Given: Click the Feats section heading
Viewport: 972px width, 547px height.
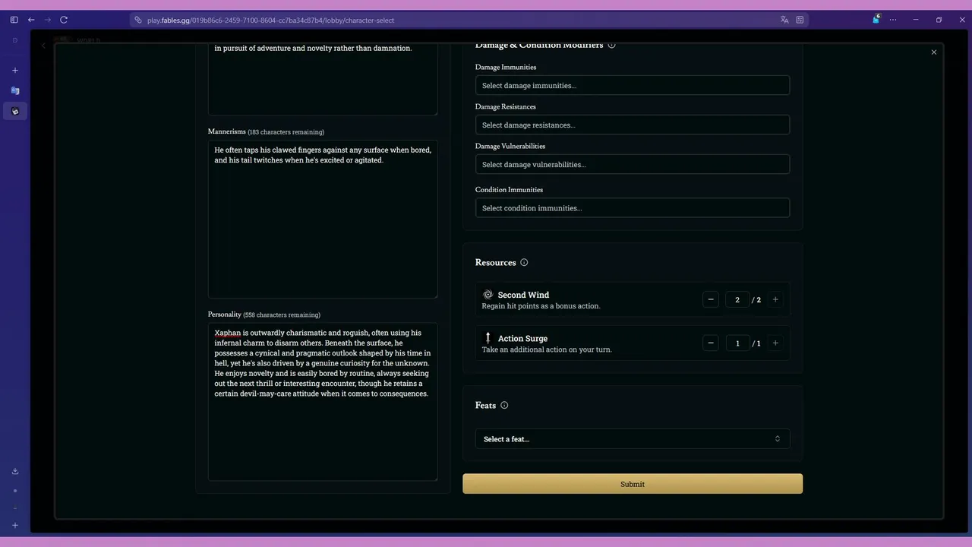Looking at the screenshot, I should pos(485,405).
